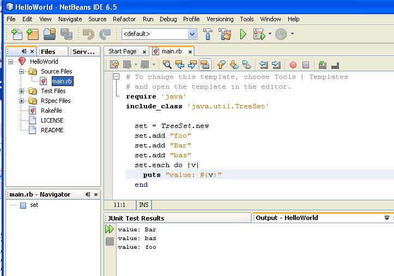Select 'set' item in Navigator
Viewport: 394px width, 276px height.
[x=34, y=205]
